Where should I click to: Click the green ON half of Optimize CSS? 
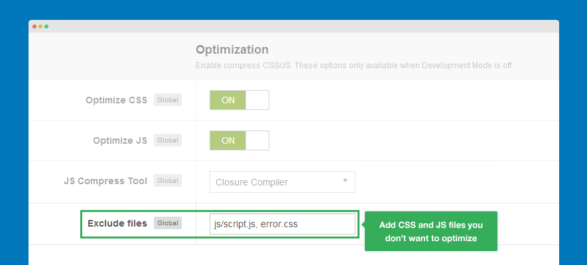(x=228, y=100)
